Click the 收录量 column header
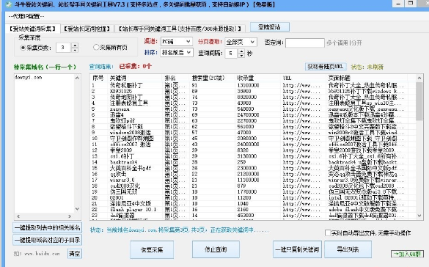This screenshot has height=267, width=429. [x=258, y=78]
